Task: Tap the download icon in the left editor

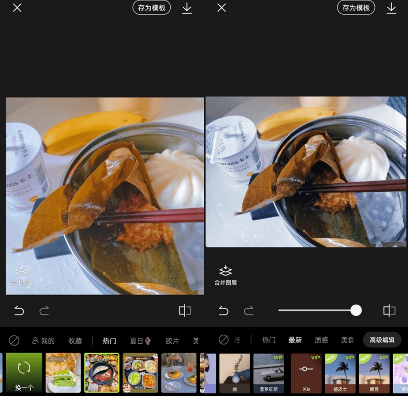Action: click(187, 8)
